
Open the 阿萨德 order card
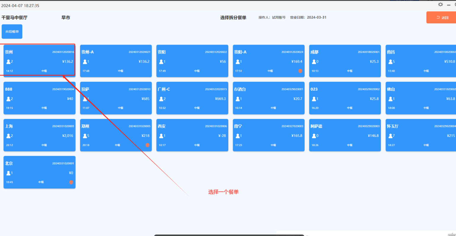pos(345,135)
